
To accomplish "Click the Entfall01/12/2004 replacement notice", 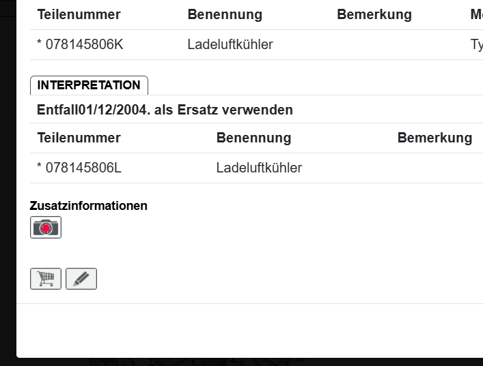I will 165,110.
